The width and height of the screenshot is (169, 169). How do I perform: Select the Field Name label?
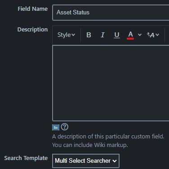[x=33, y=9]
